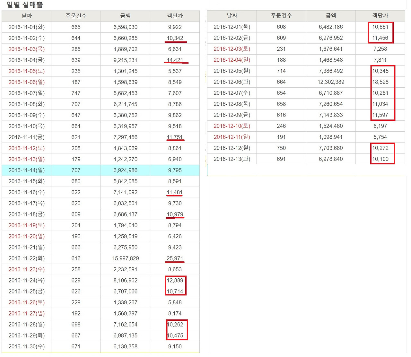
Task: Select the date 2016-12-05(월)
Action: [232, 71]
